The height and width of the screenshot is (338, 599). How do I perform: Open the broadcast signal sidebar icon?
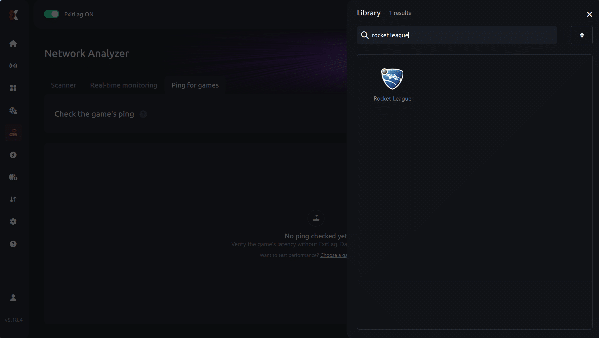coord(13,66)
